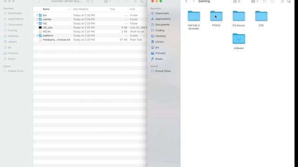This screenshot has width=298, height=167.
Task: Click the 'Gaming' window title
Action: click(204, 1)
